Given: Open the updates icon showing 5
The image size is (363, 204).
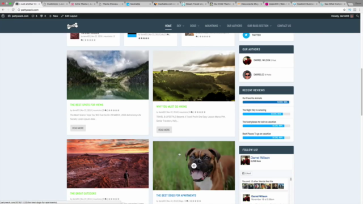Looking at the screenshot, I should coord(34,16).
